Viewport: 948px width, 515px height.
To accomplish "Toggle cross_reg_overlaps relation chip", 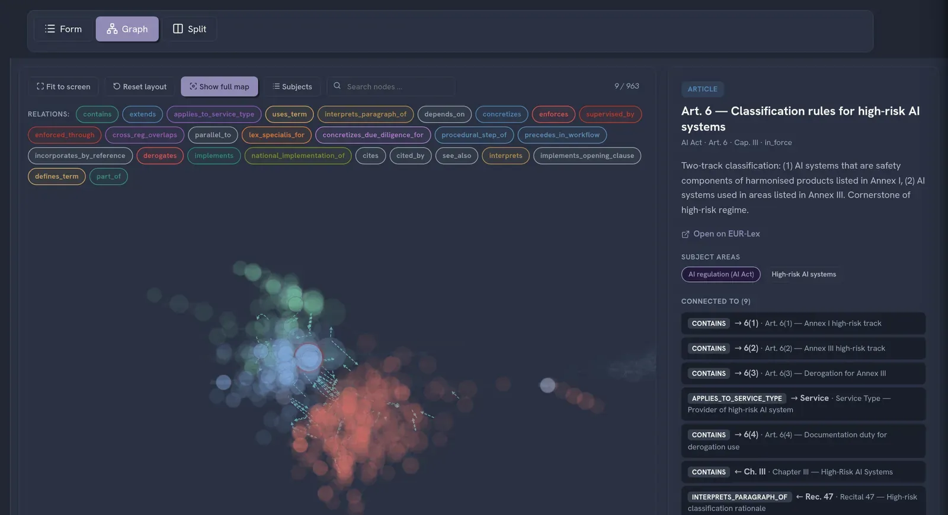I will point(145,135).
